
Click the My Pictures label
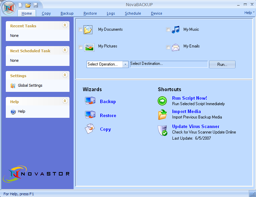coord(108,46)
